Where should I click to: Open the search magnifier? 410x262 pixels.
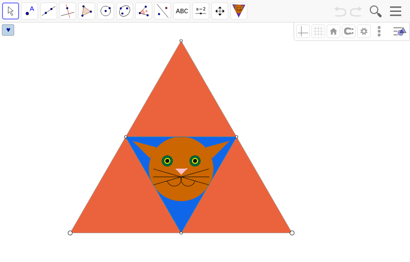tap(375, 11)
